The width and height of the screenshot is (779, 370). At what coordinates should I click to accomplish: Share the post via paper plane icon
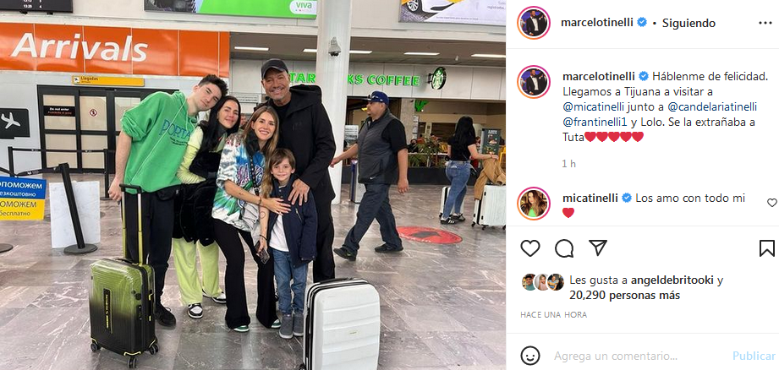coord(598,248)
